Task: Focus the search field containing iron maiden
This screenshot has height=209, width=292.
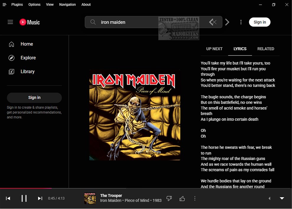Action: click(x=153, y=22)
